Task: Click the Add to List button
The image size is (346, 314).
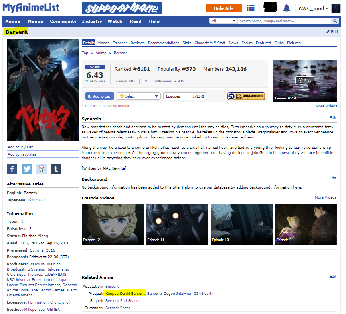Action: (99, 96)
